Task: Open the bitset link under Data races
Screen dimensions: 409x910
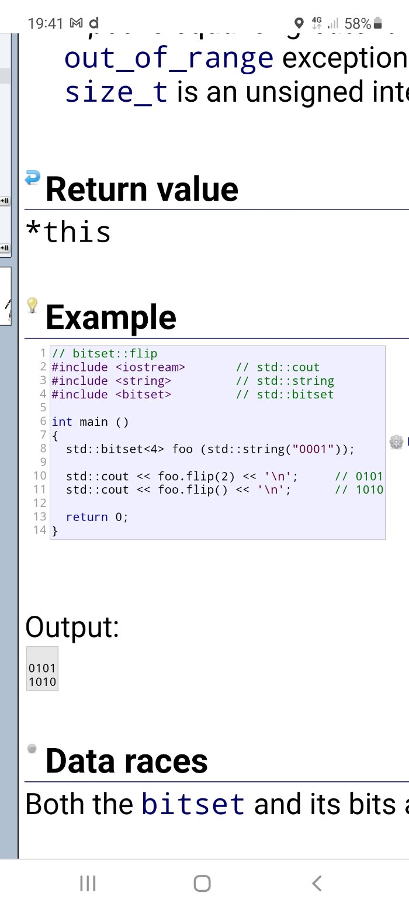Action: click(193, 804)
